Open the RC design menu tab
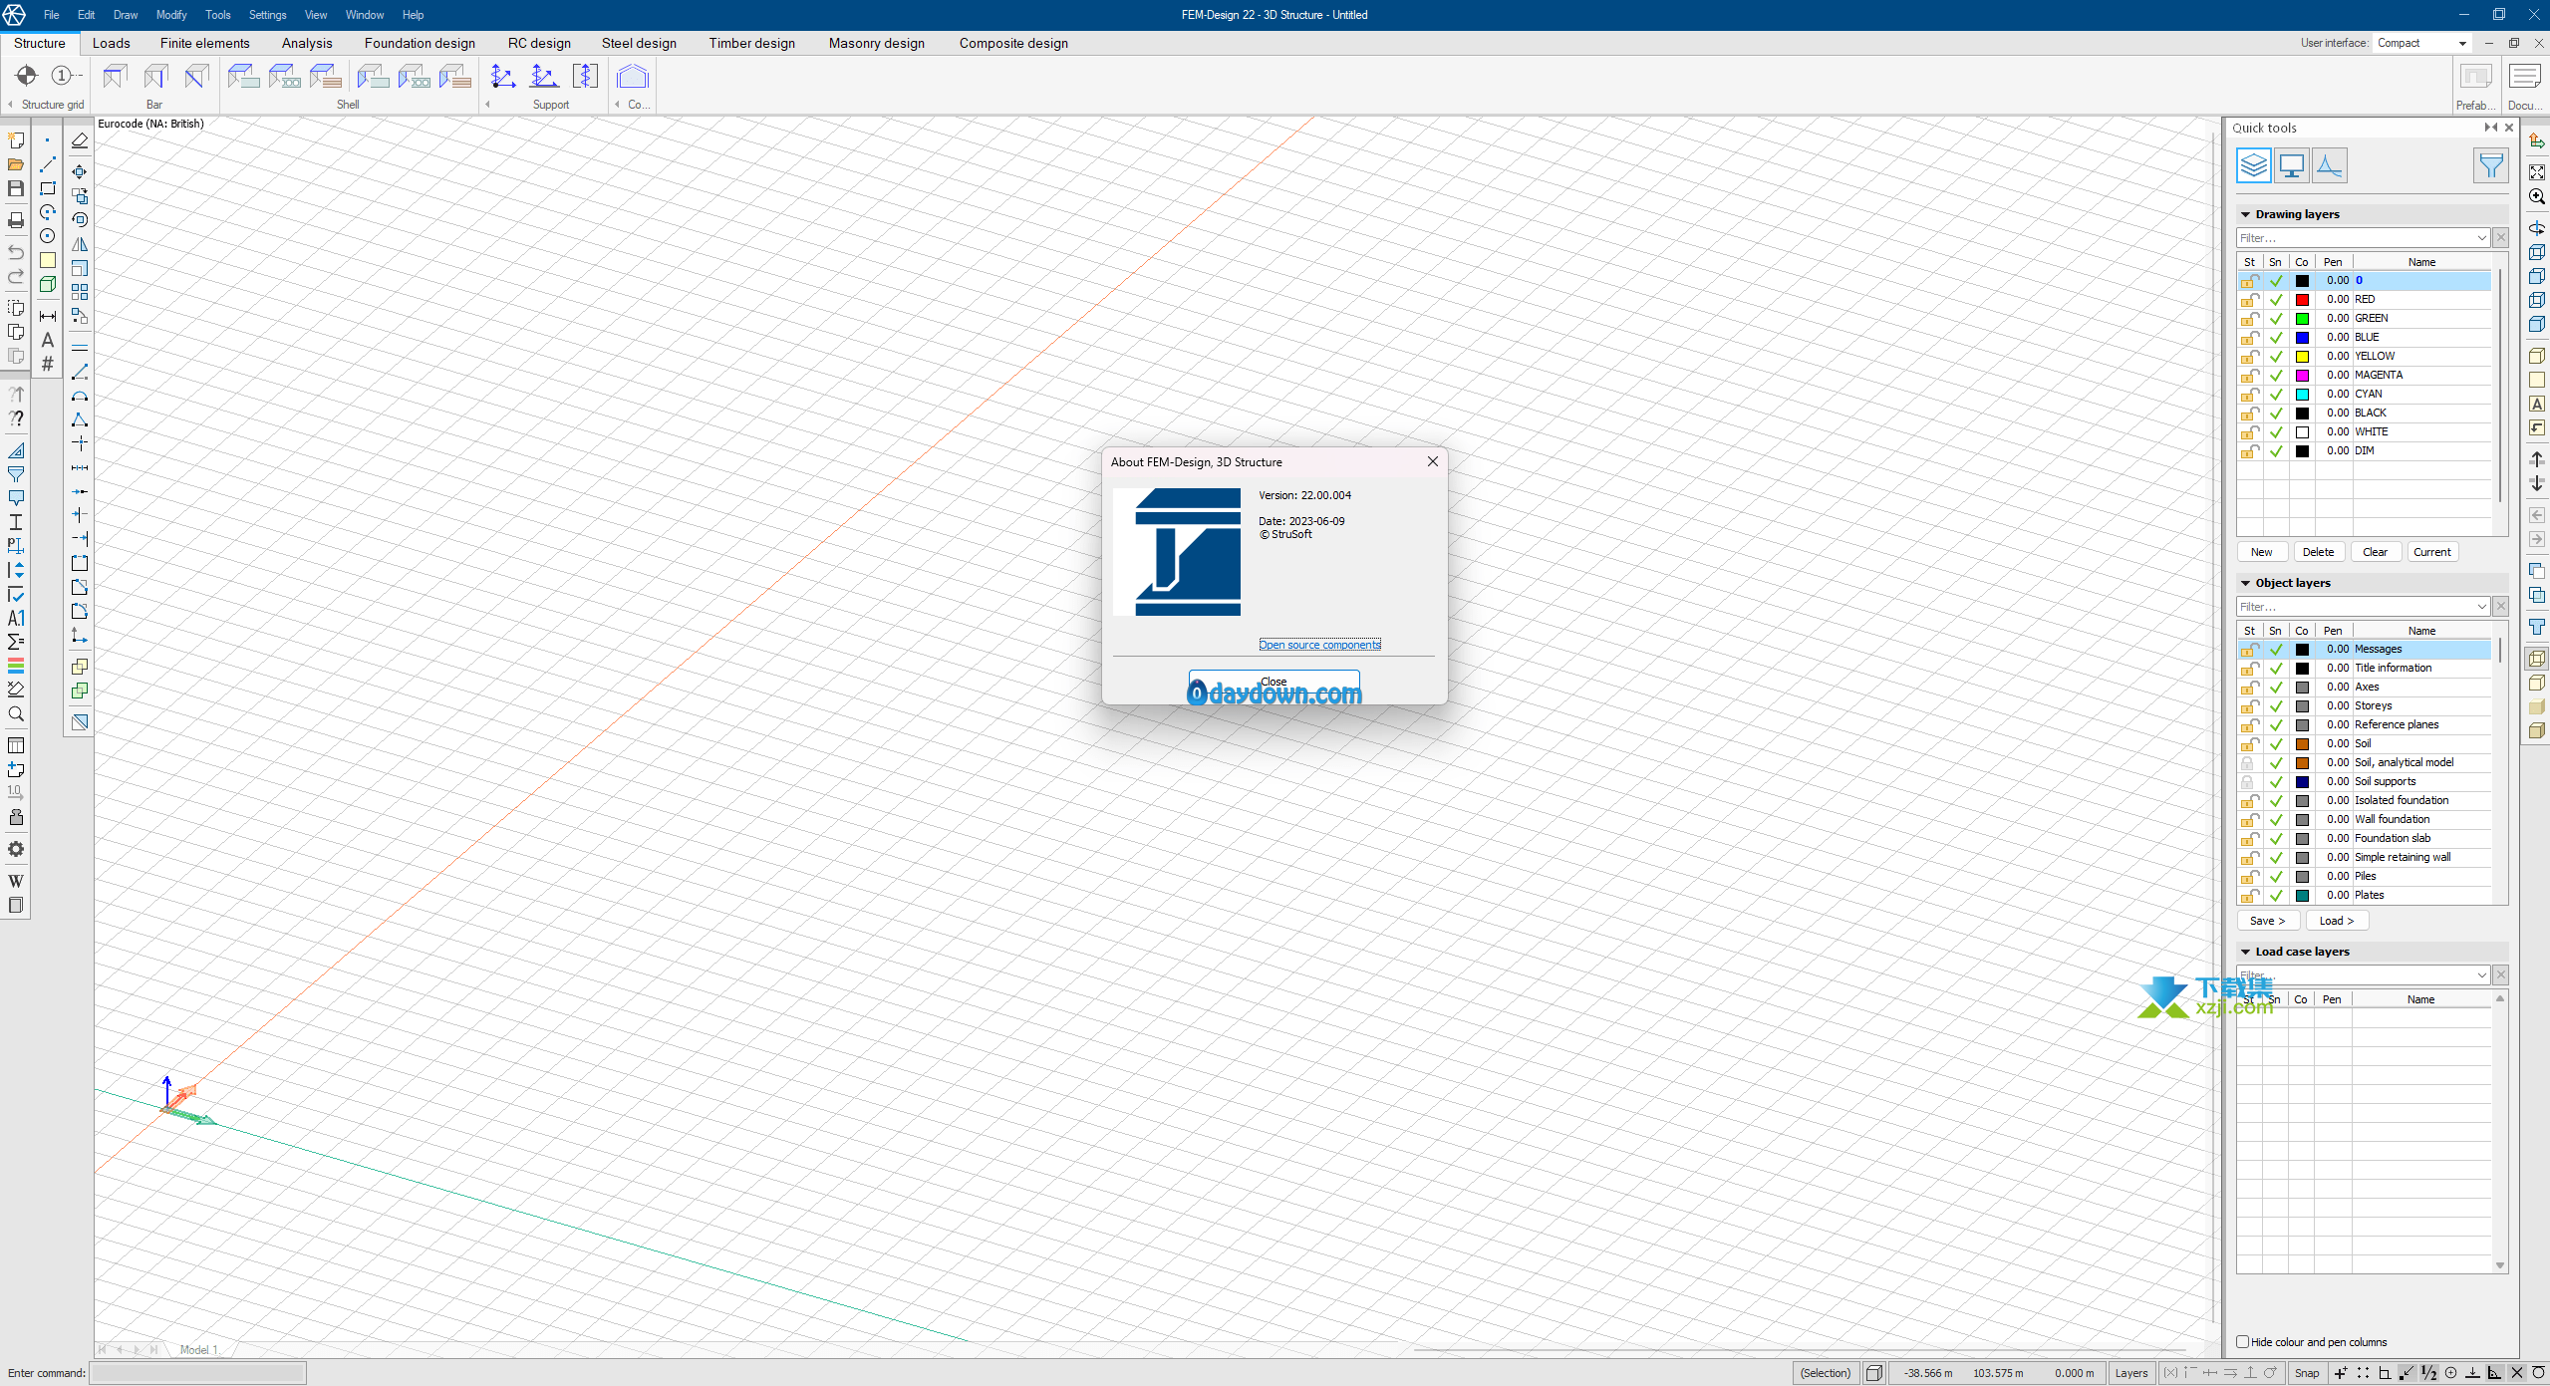This screenshot has height=1386, width=2550. tap(534, 43)
